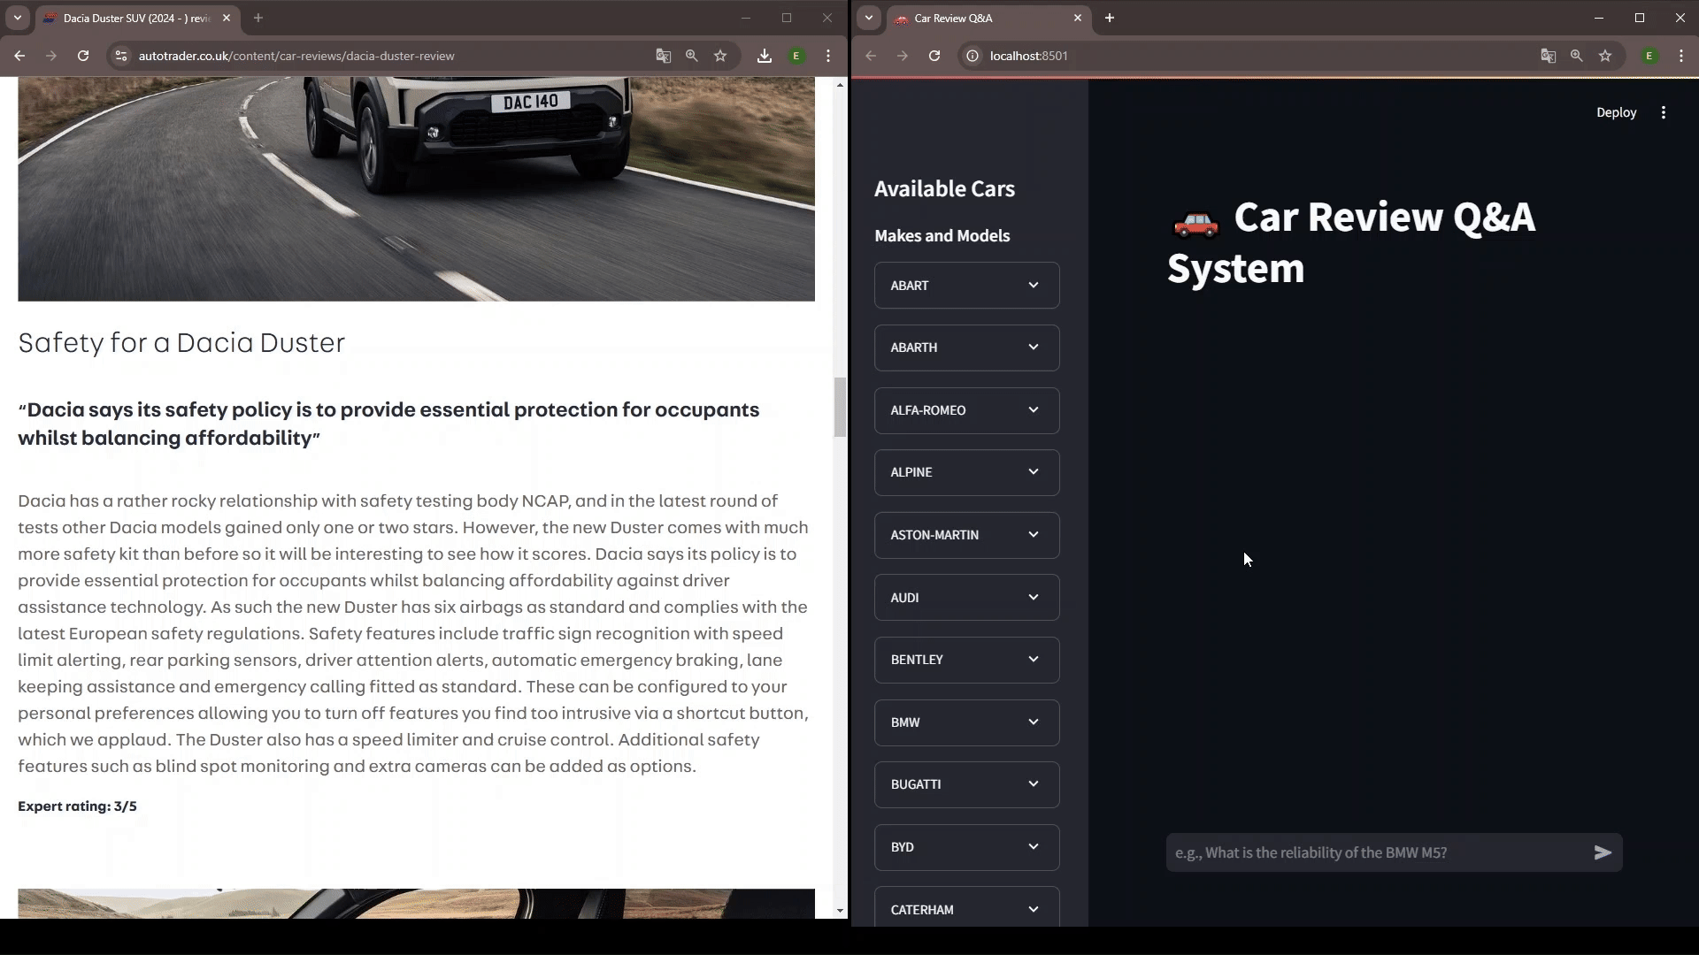This screenshot has width=1699, height=955.
Task: Click the 'Safety for a Dacia Duster' heading
Action: coord(181,343)
